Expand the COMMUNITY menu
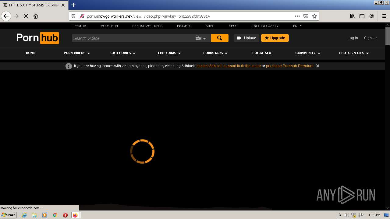This screenshot has height=219, width=390. [x=308, y=53]
